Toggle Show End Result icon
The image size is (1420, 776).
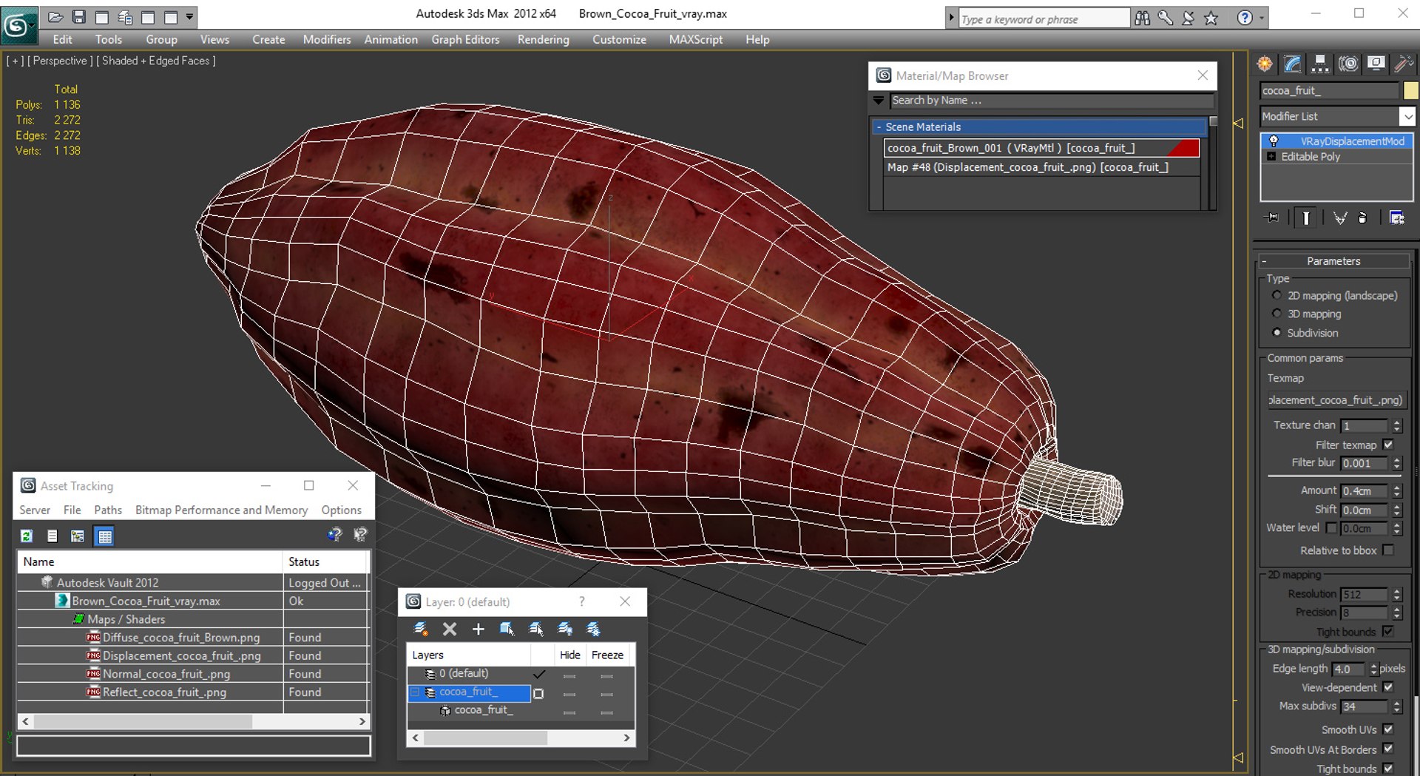pos(1306,217)
